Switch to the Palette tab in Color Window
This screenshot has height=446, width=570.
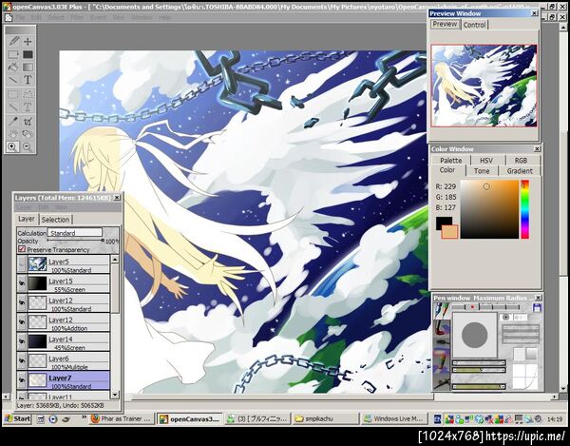click(450, 161)
